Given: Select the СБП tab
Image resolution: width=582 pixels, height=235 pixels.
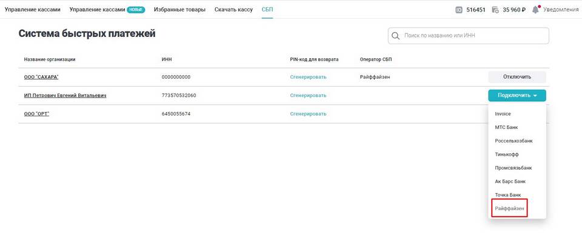Looking at the screenshot, I should tap(267, 10).
